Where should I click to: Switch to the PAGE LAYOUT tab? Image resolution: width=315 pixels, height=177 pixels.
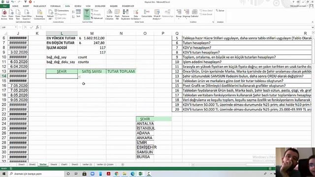(x=40, y=6)
